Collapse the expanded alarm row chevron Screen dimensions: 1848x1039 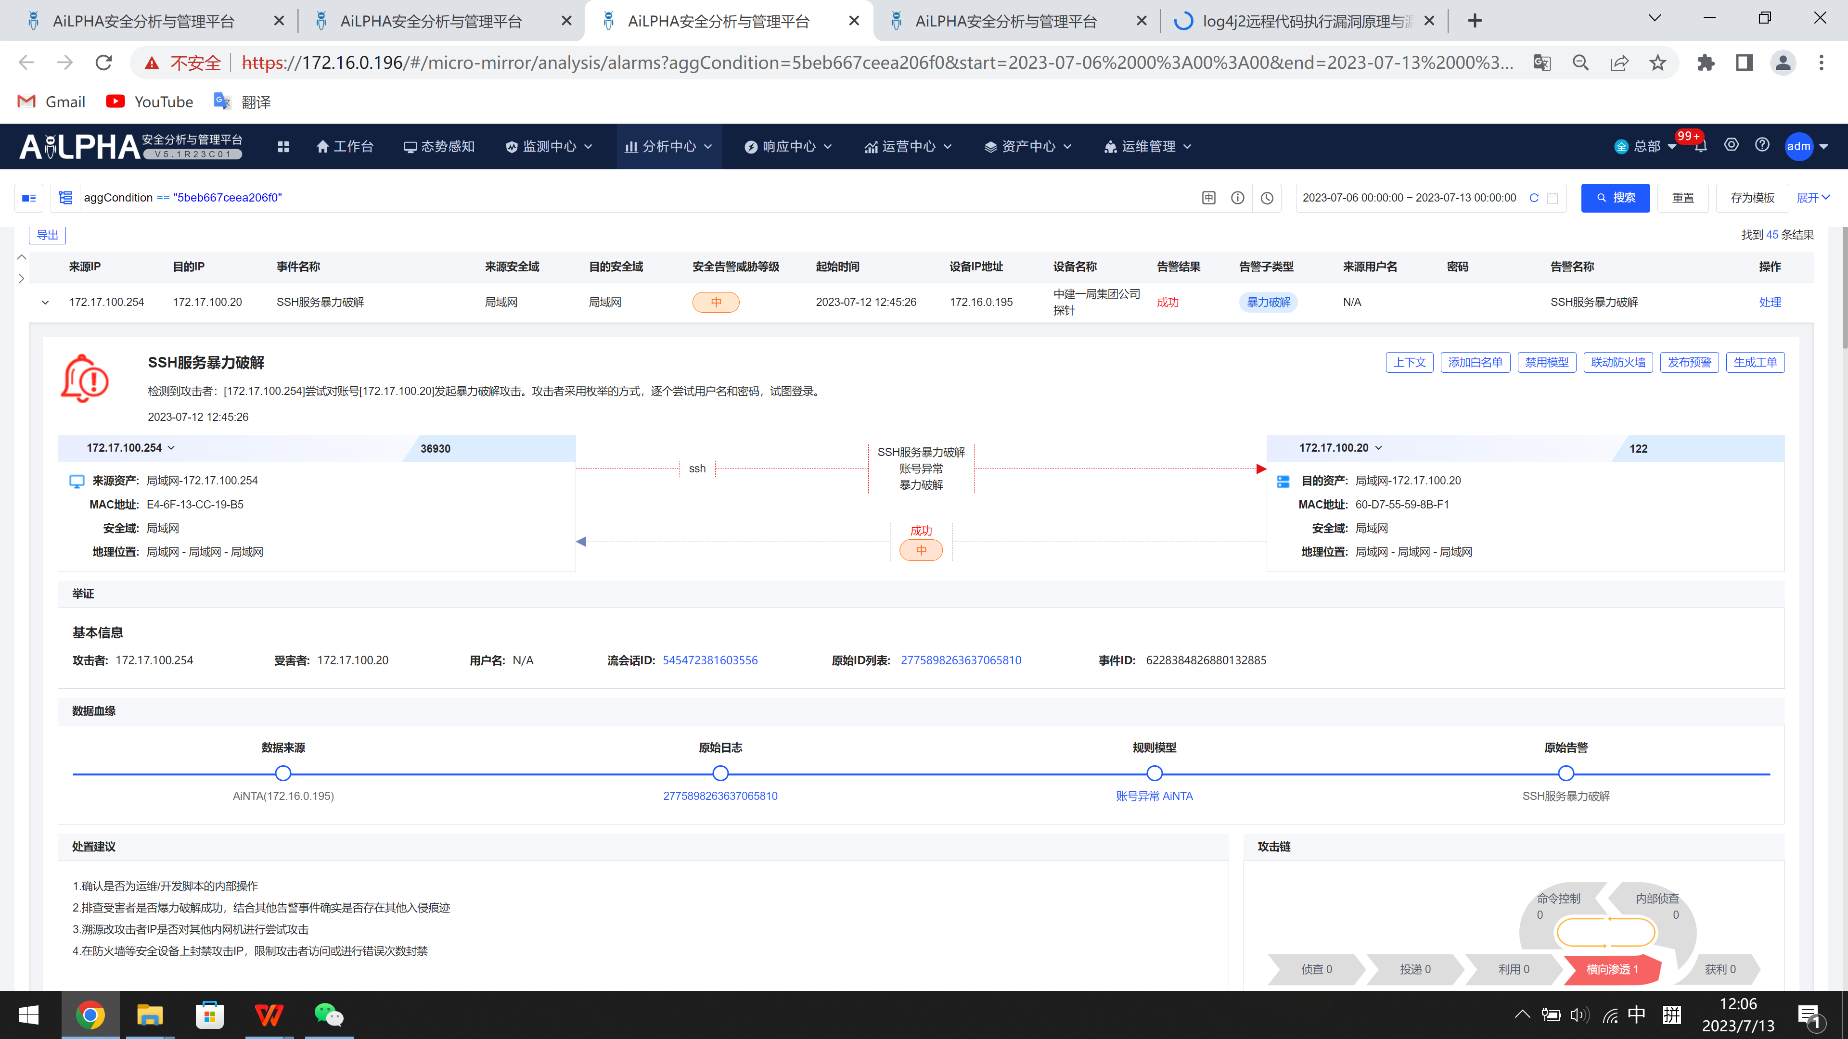(x=45, y=303)
